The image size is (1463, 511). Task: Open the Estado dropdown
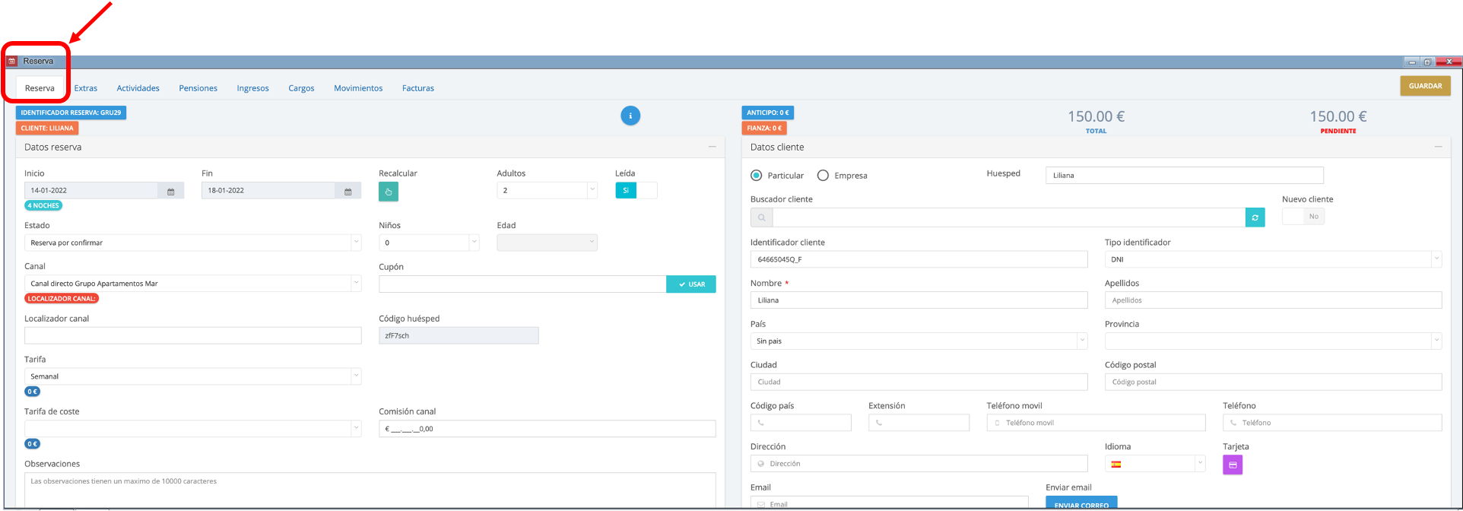tap(192, 243)
